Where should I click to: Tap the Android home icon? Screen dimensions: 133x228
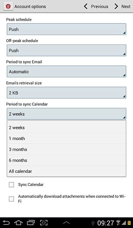pos(18,223)
